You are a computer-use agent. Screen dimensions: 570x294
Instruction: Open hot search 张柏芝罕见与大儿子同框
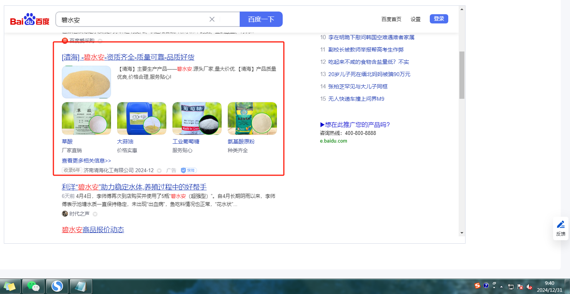click(358, 86)
